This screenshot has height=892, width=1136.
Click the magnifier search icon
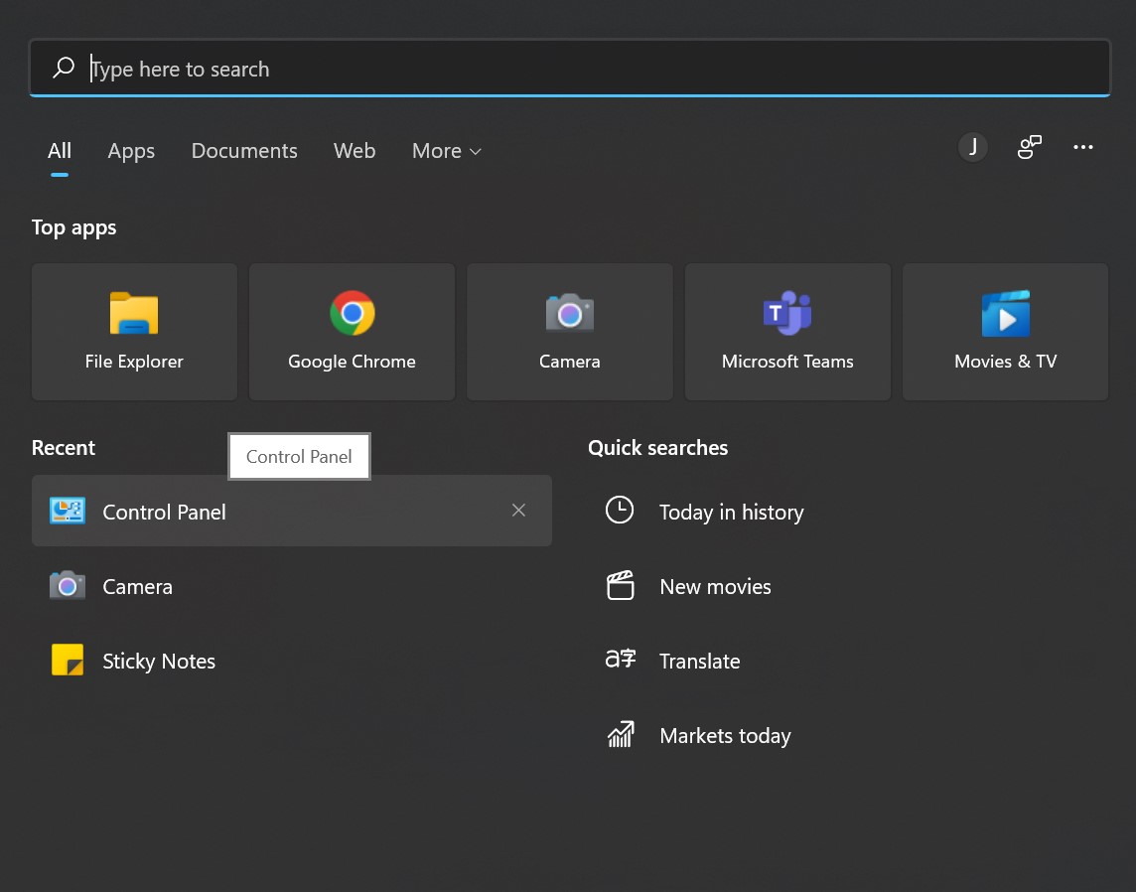tap(64, 68)
